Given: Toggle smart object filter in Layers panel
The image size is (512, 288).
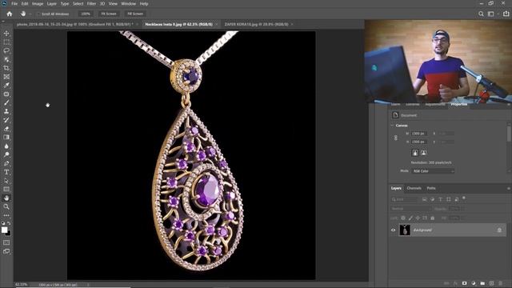Looking at the screenshot, I should tap(457, 199).
